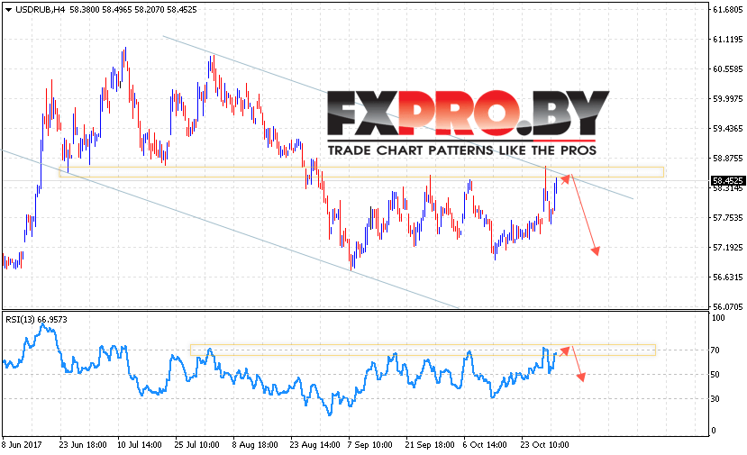747x455 pixels.
Task: Select the 10 Jul 14:00 time label
Action: pos(140,445)
